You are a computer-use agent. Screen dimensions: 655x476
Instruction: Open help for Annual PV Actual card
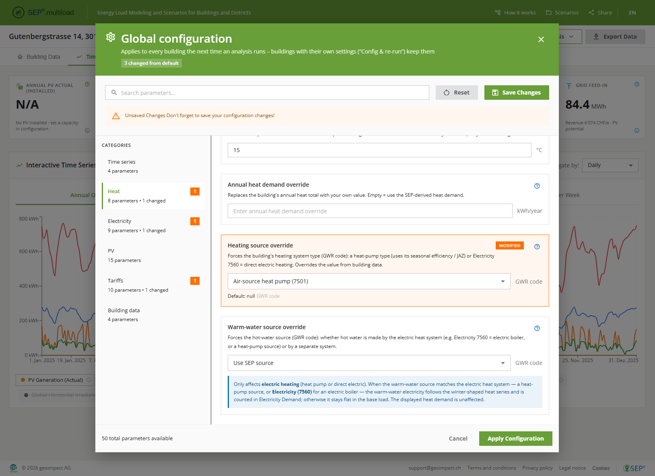click(87, 84)
